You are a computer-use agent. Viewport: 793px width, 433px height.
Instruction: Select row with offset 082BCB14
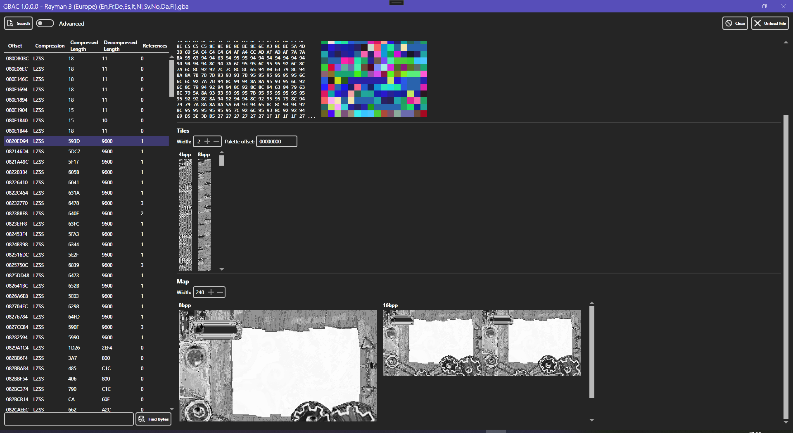point(86,400)
